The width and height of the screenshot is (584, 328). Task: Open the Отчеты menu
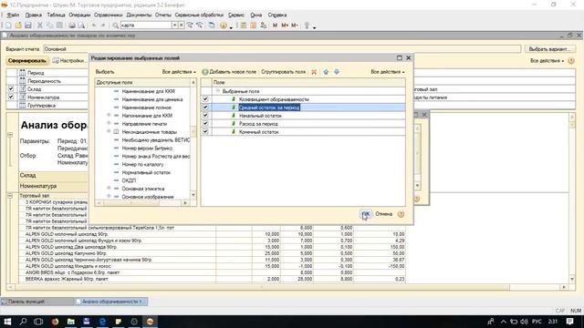point(163,15)
